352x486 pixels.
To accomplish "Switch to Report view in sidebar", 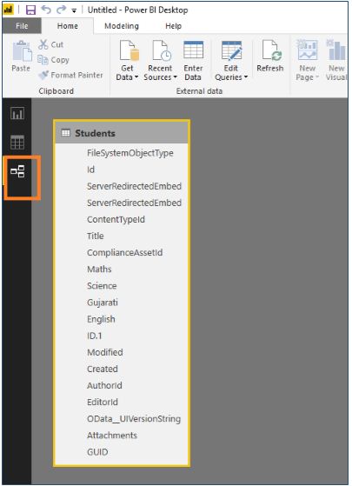I will click(x=17, y=113).
